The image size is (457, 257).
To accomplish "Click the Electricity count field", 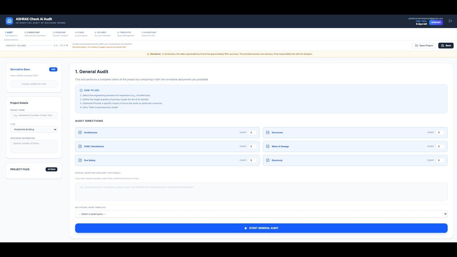I will (x=440, y=160).
